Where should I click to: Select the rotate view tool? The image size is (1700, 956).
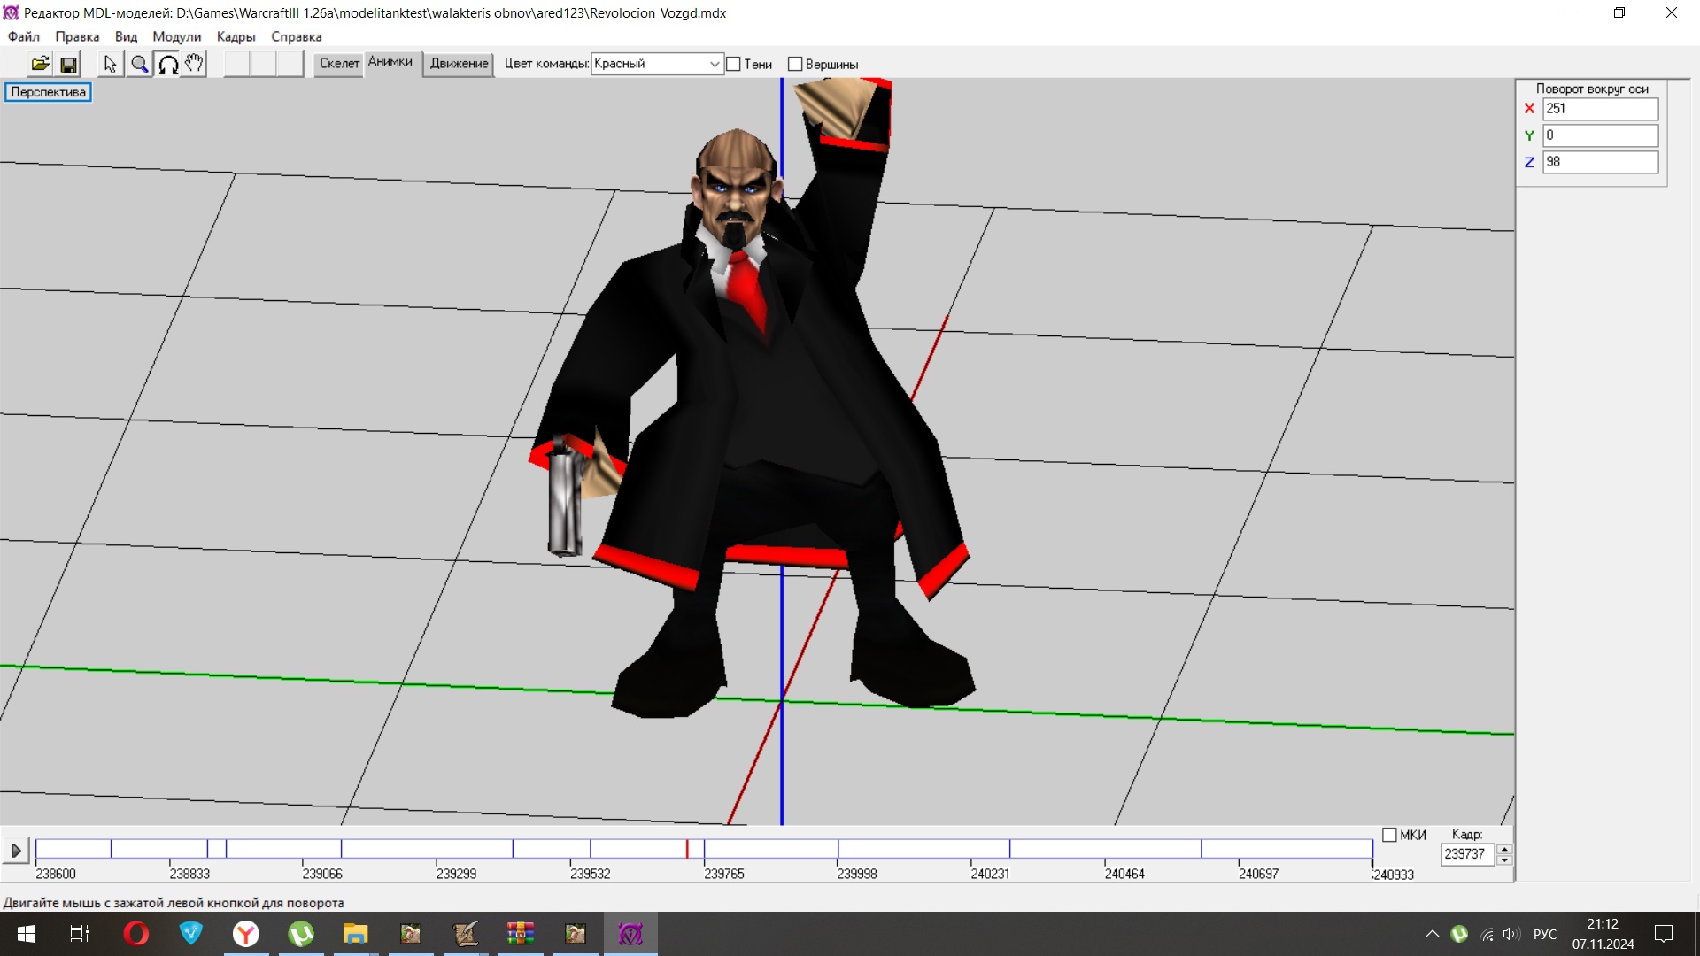(x=167, y=64)
